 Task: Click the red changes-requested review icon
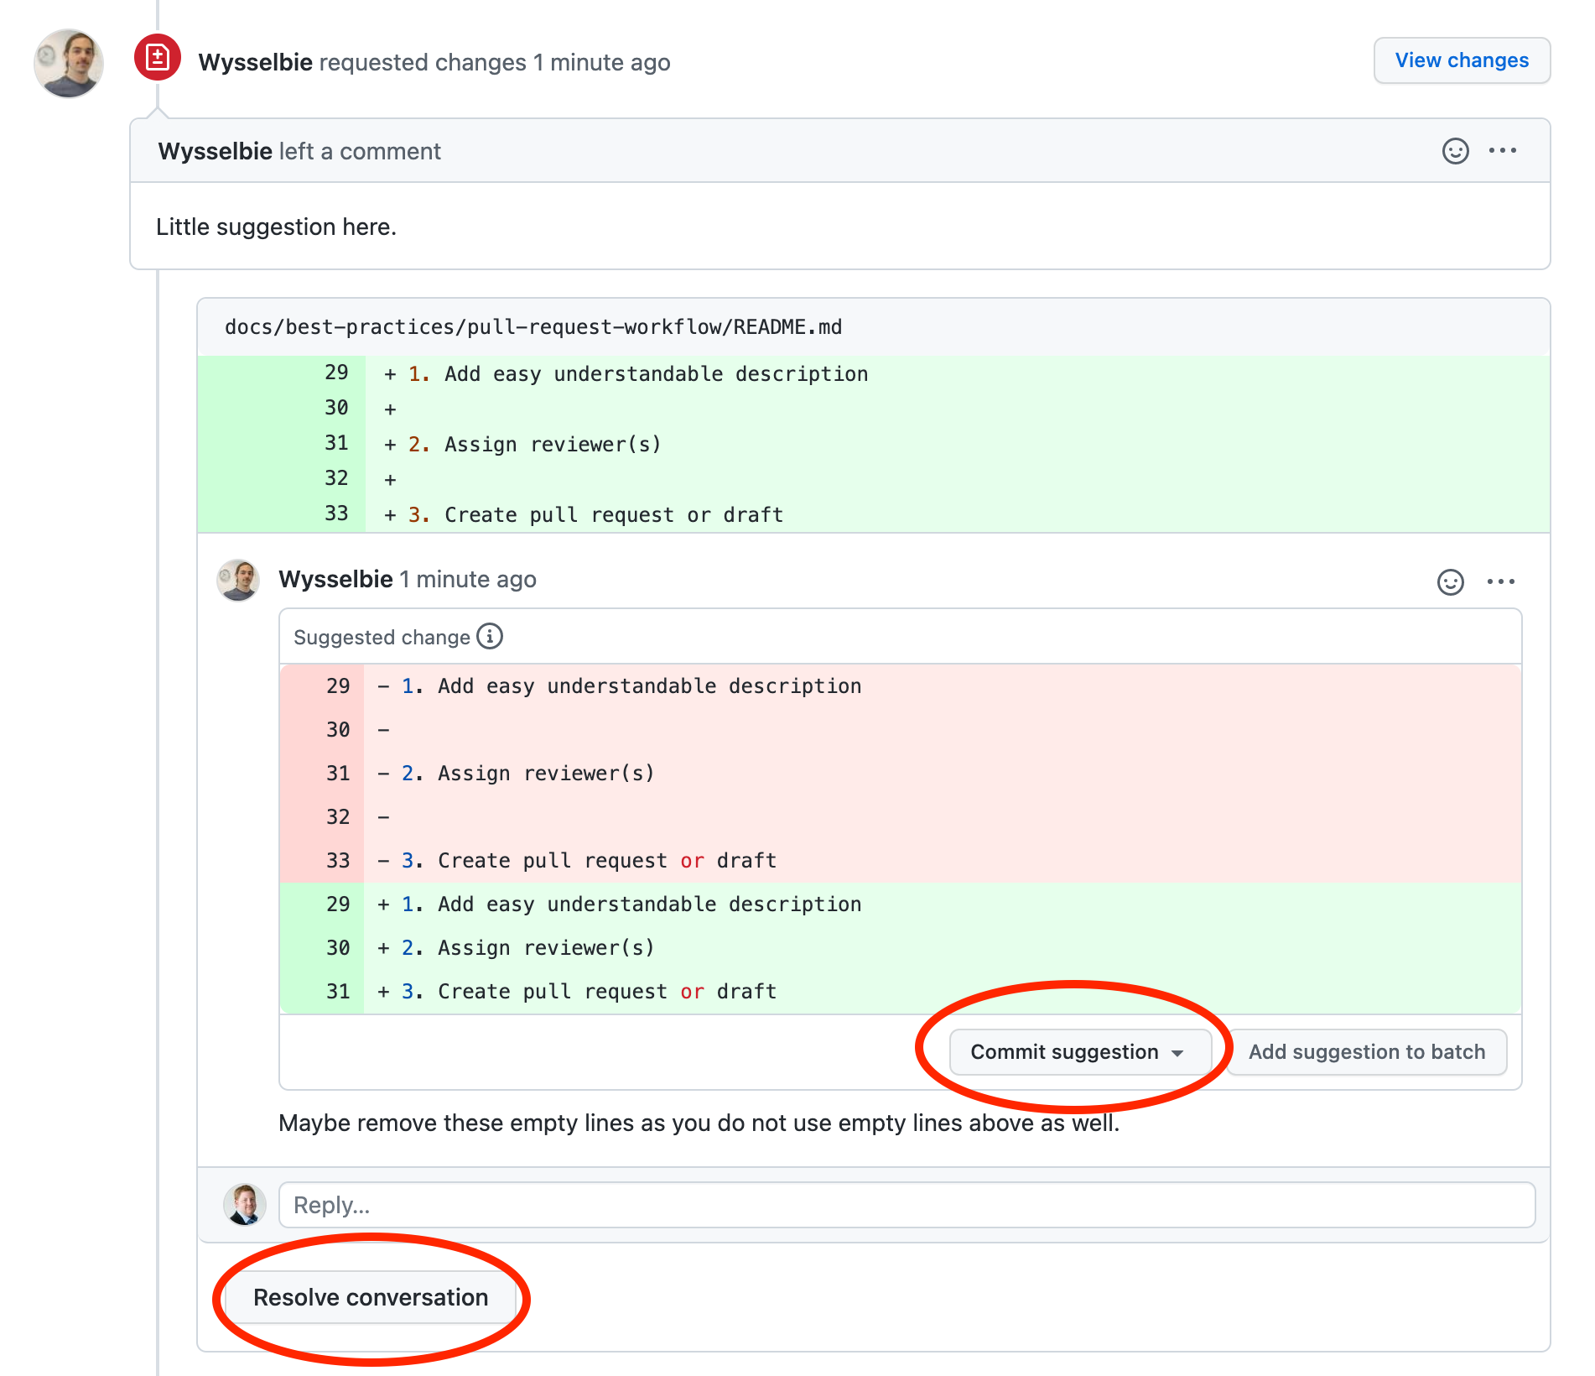pyautogui.click(x=158, y=58)
